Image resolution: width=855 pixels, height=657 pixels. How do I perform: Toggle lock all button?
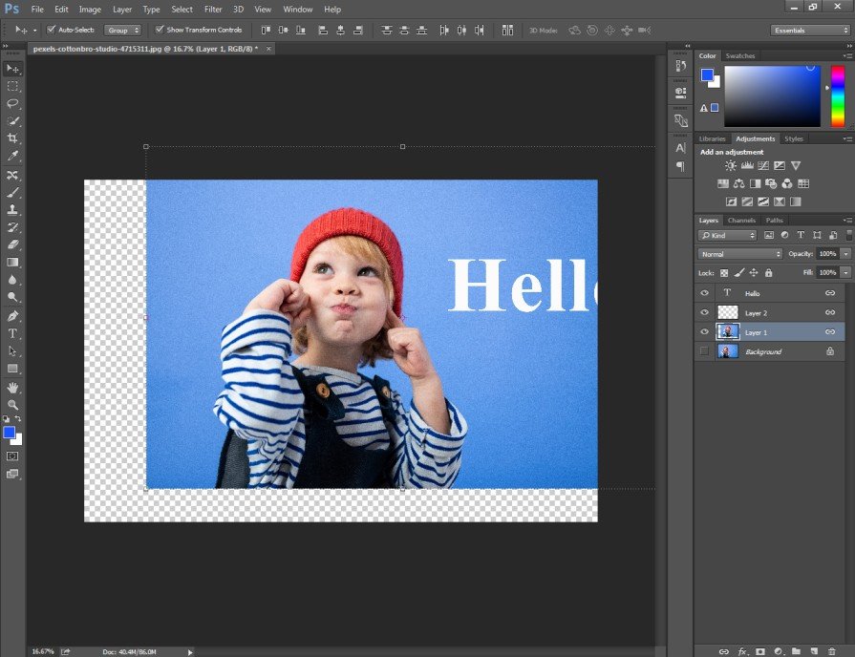click(768, 272)
